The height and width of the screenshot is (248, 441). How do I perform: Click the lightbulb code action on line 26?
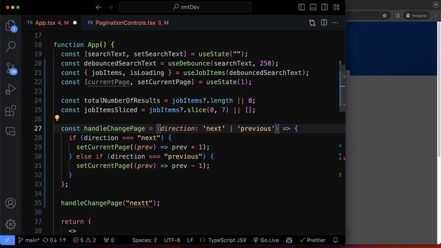pos(57,118)
